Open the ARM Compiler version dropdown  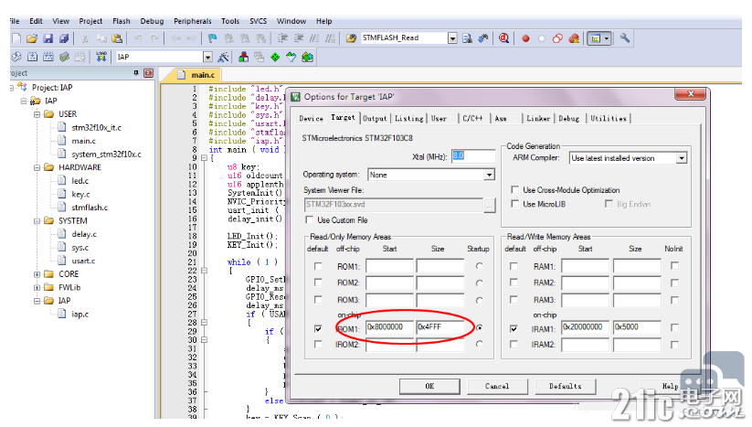[681, 158]
